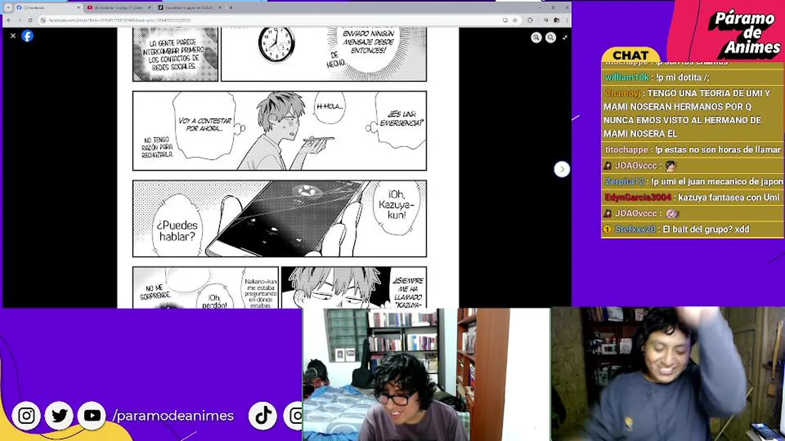Click the YouTube icon in overlay
Image resolution: width=785 pixels, height=441 pixels.
point(92,416)
